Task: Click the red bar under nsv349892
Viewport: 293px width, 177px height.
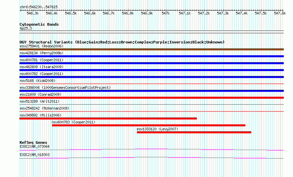Action: coord(108,118)
